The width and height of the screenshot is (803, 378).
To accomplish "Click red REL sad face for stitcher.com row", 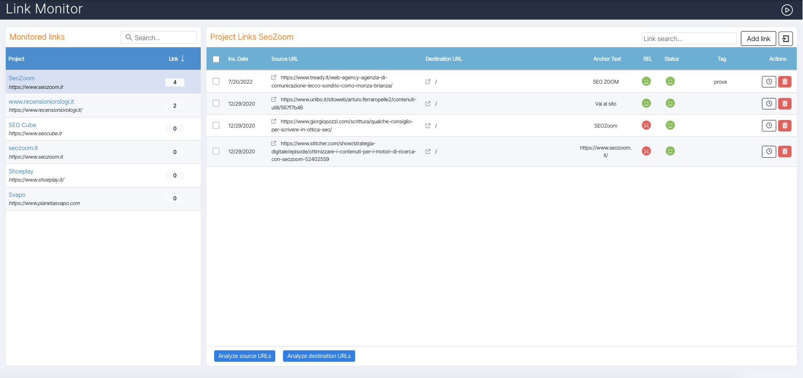I will tap(646, 151).
